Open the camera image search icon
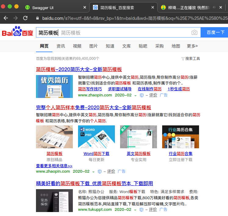 (194, 32)
